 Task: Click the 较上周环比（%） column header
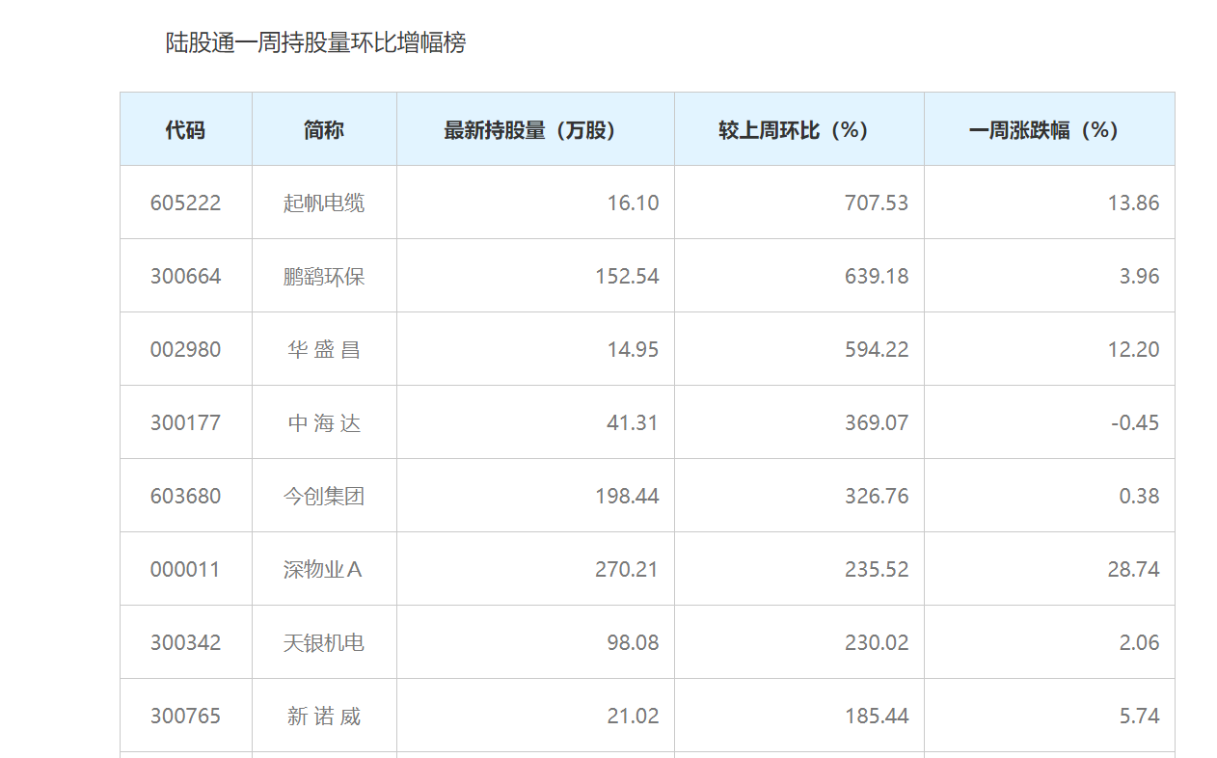pyautogui.click(x=799, y=130)
